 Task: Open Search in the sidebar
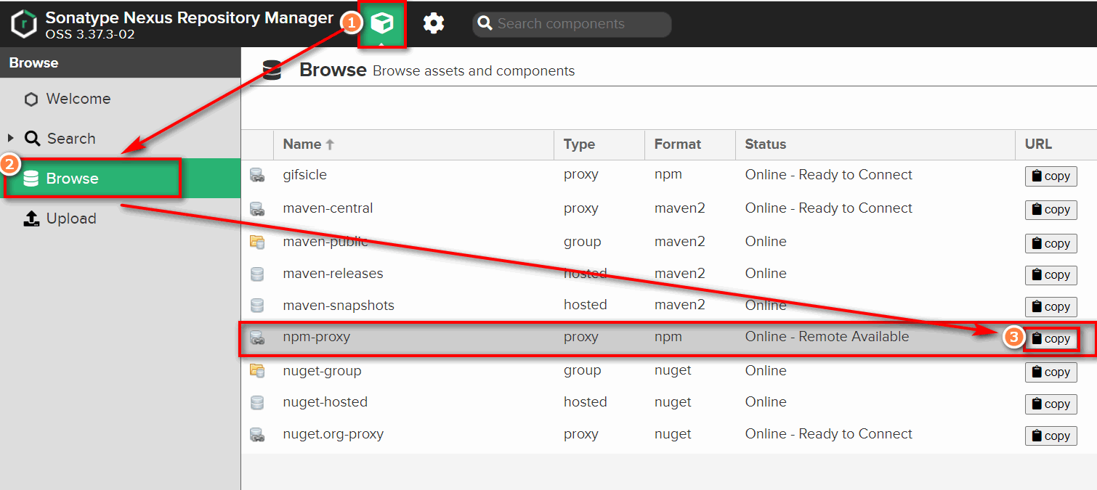coord(71,138)
